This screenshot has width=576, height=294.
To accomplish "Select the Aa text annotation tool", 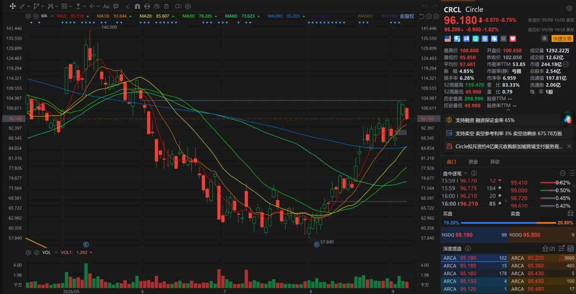I will tap(106, 6).
